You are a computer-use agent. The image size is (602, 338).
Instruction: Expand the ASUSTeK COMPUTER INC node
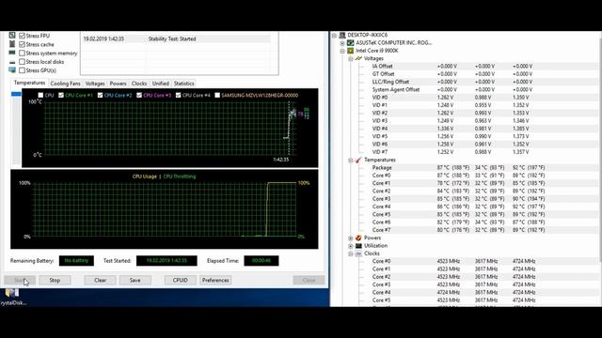(342, 43)
